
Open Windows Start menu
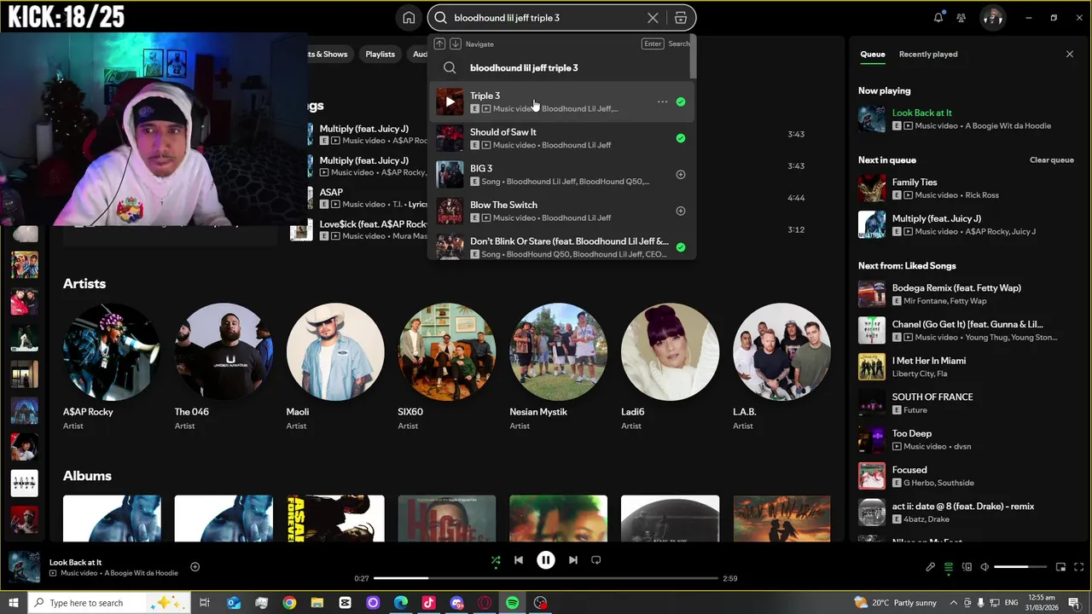coord(13,603)
